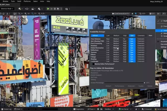Click the eject from camera pilot icon
167x111 pixels.
point(132,14)
